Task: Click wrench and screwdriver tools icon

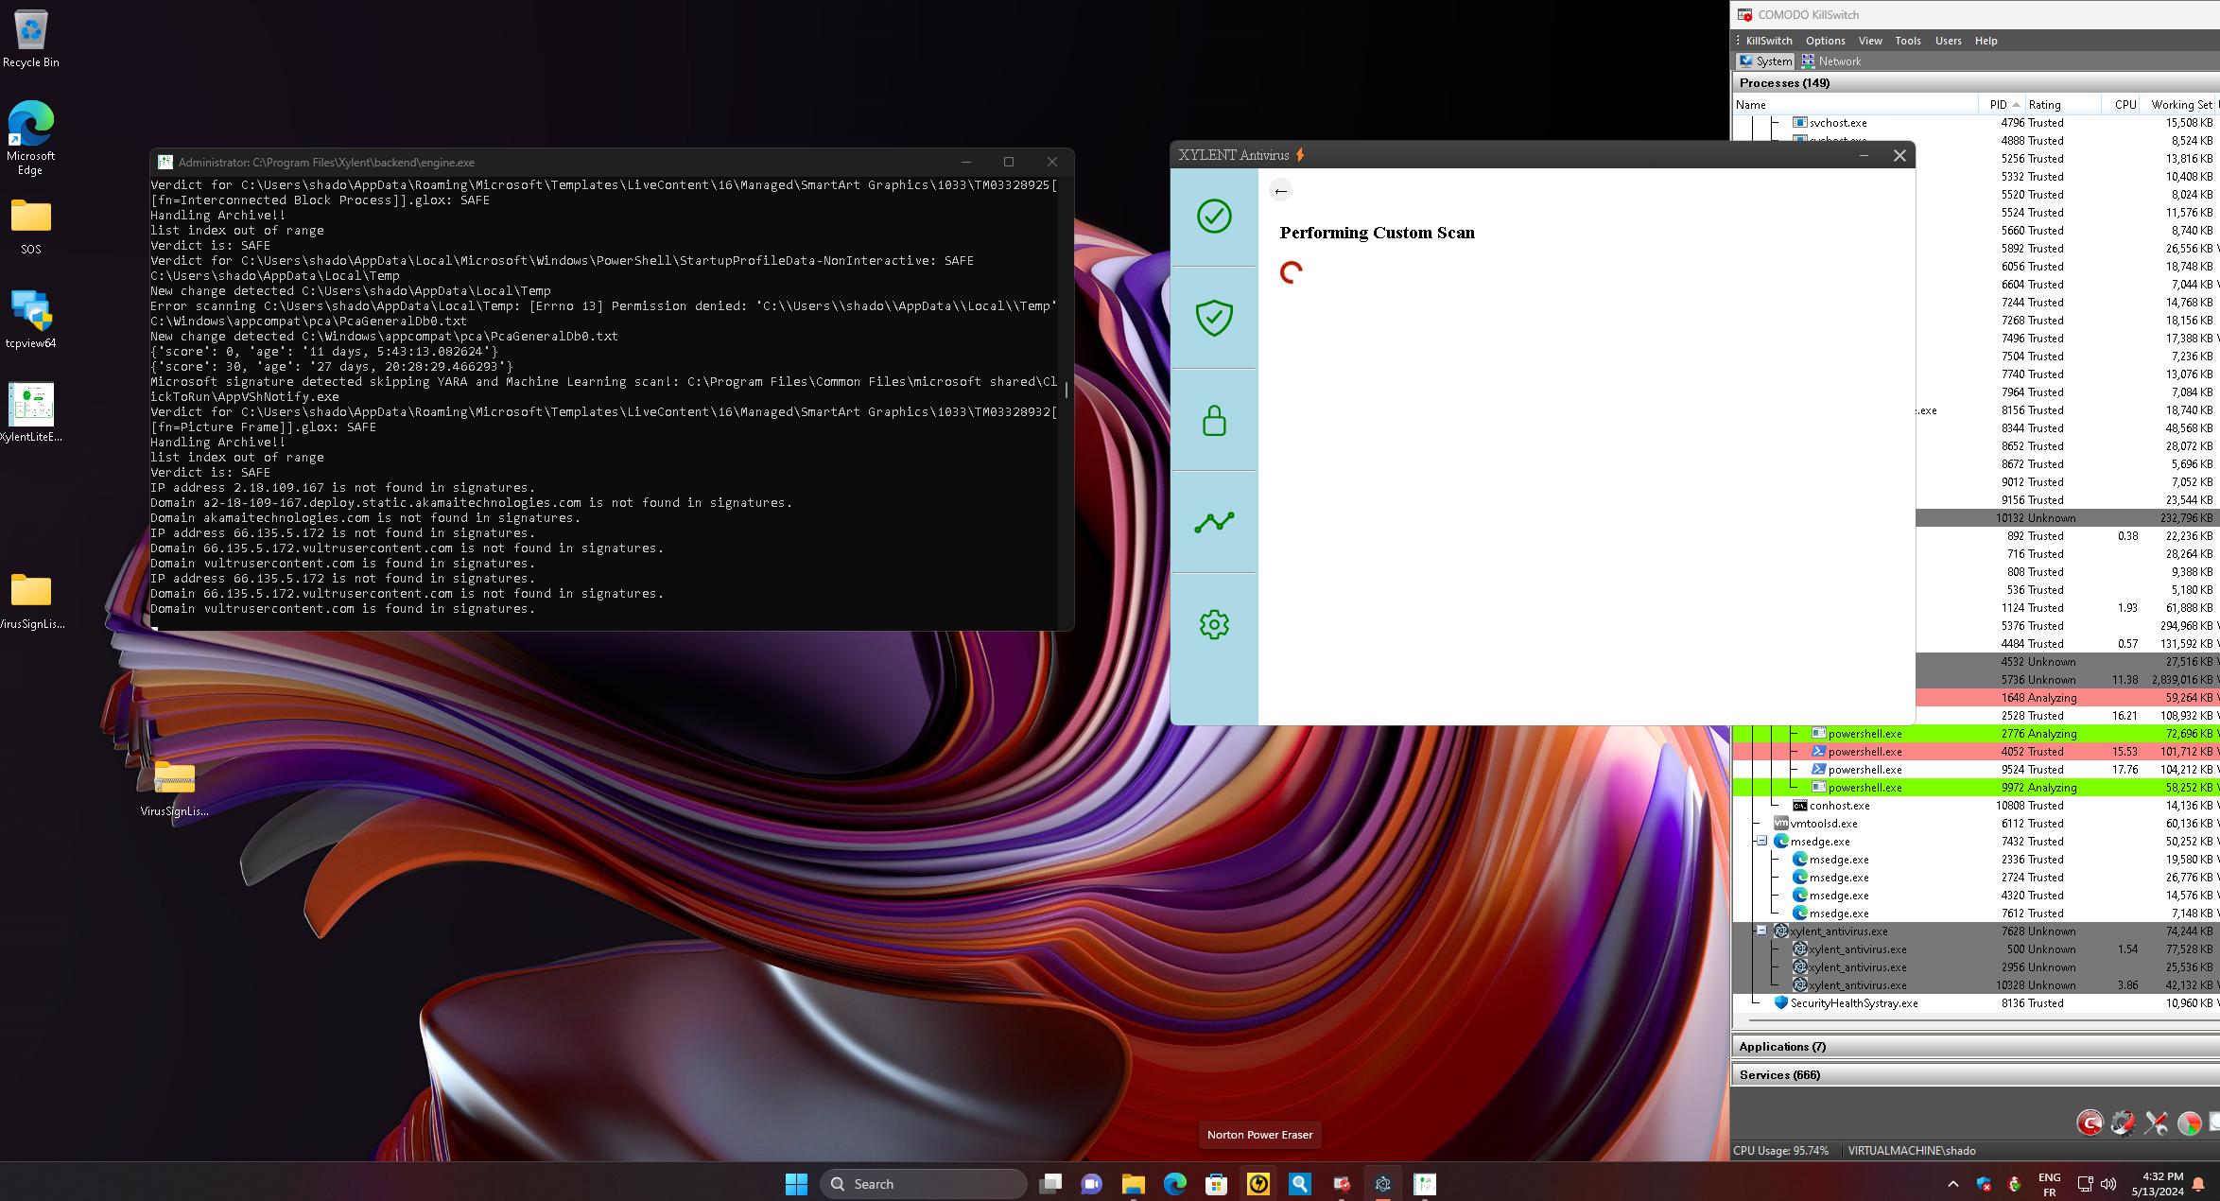Action: (x=2156, y=1123)
